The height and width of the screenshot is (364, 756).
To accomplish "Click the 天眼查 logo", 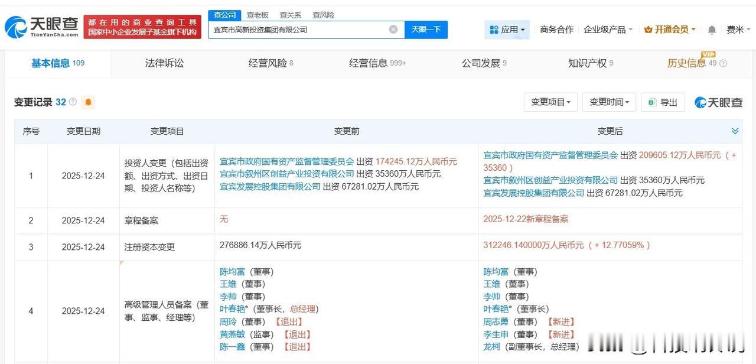I will tap(37, 25).
